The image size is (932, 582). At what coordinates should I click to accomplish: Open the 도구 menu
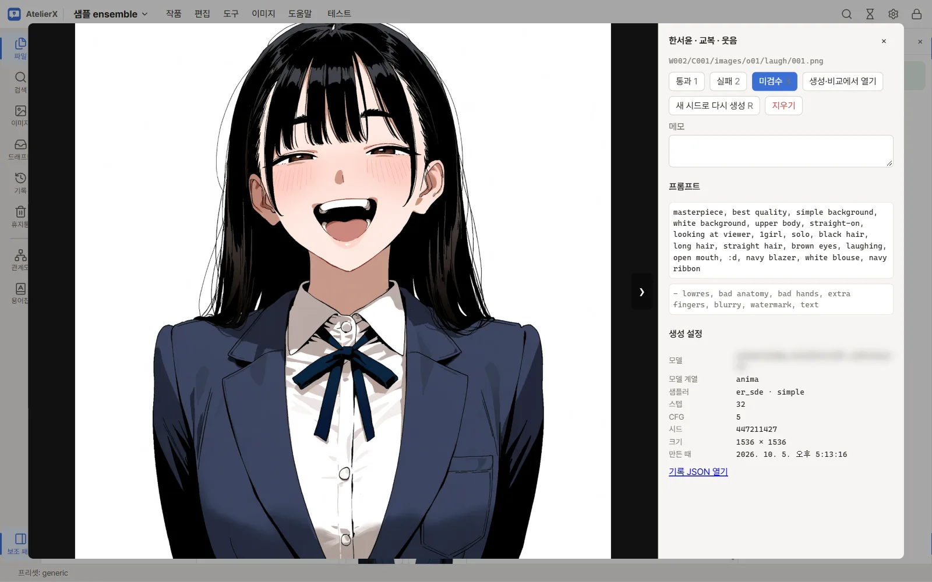tap(231, 13)
